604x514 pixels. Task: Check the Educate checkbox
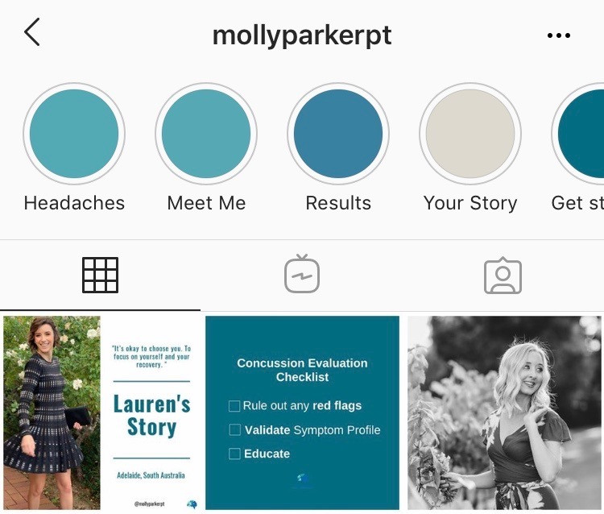coord(234,454)
